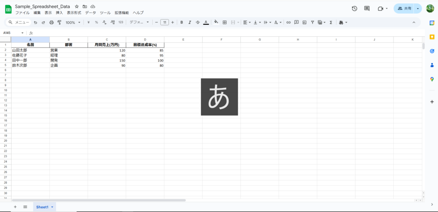Image resolution: width=438 pixels, height=212 pixels.
Task: Open the borders tool
Action: tap(225, 22)
